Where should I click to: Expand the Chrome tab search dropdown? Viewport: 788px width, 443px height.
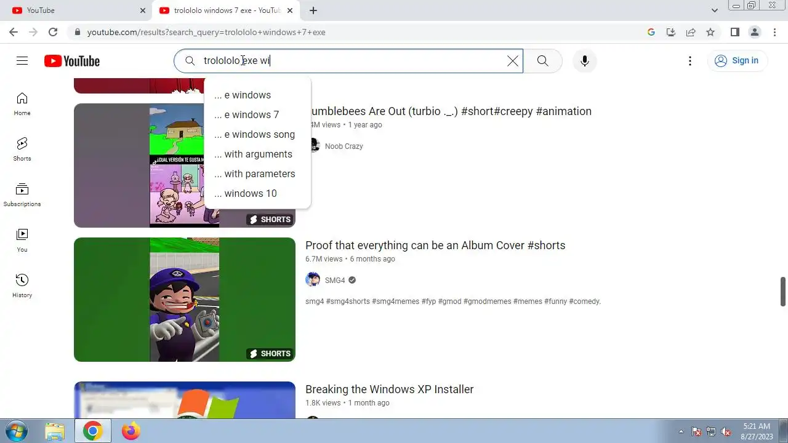715,10
